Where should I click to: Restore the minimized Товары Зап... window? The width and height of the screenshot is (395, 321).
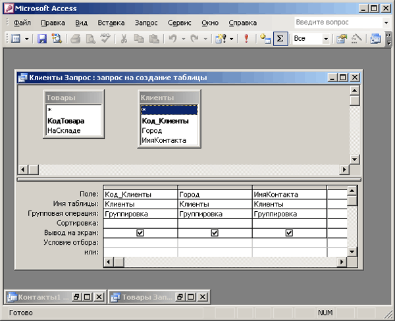pos(180,297)
